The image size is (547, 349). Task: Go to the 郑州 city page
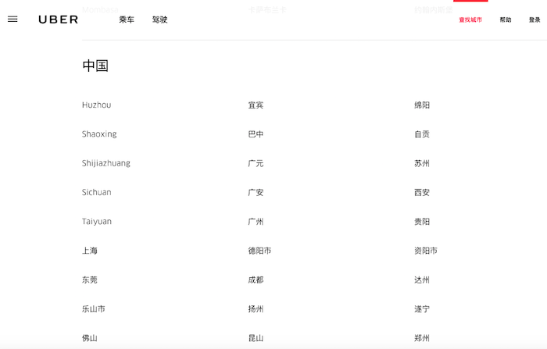pos(422,338)
